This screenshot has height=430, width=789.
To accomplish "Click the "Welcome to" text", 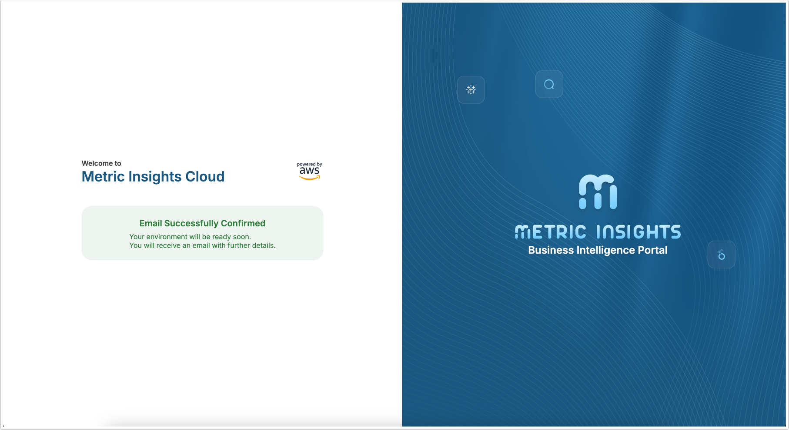I will tap(101, 163).
